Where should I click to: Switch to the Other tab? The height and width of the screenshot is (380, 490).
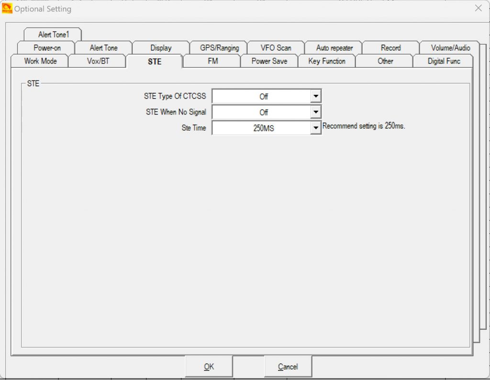(x=385, y=61)
